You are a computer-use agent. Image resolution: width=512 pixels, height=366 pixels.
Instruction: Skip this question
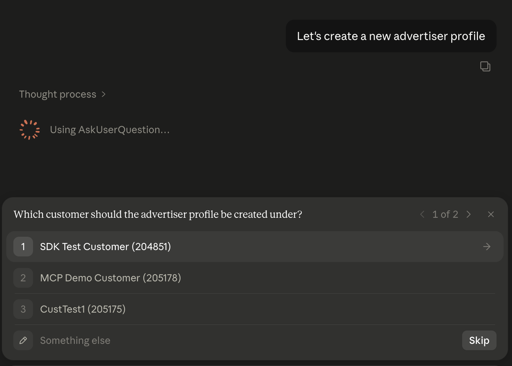[479, 340]
